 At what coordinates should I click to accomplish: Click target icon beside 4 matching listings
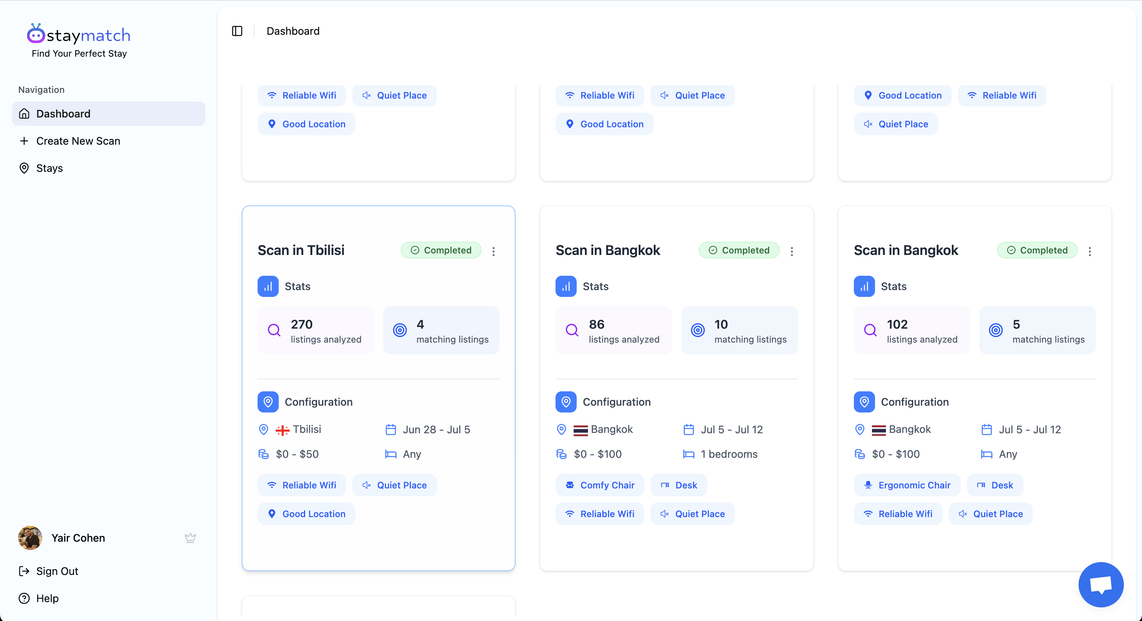pyautogui.click(x=400, y=330)
